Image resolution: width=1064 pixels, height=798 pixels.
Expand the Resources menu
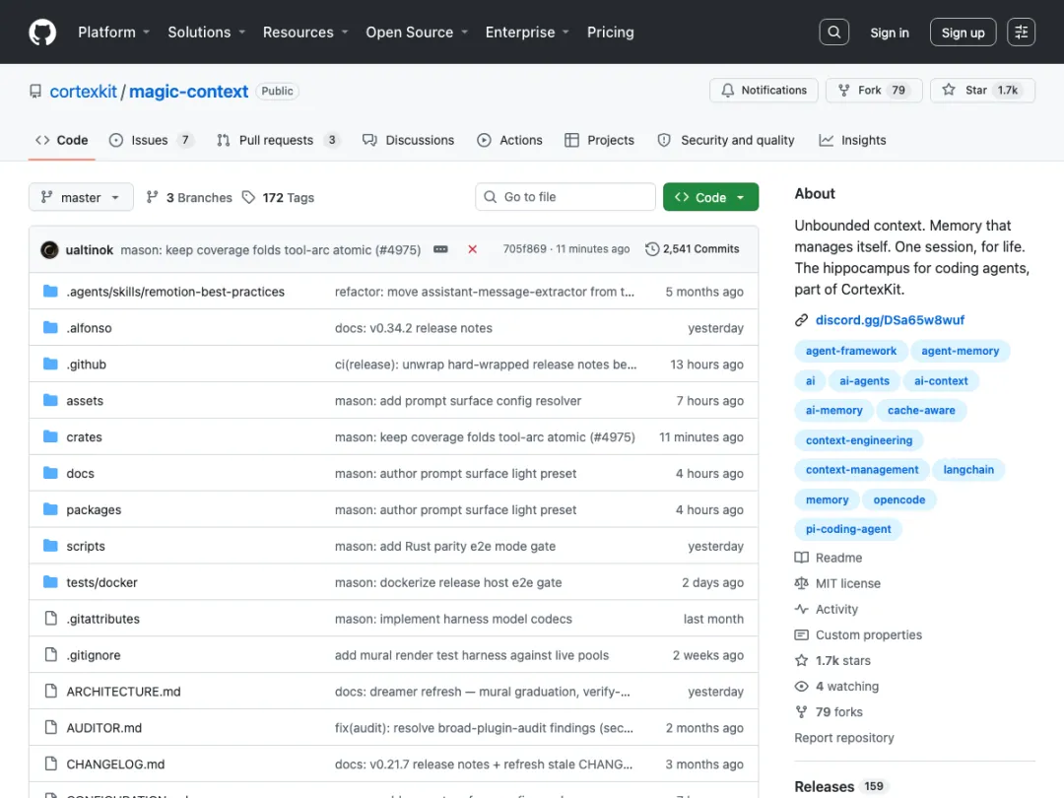(x=305, y=32)
